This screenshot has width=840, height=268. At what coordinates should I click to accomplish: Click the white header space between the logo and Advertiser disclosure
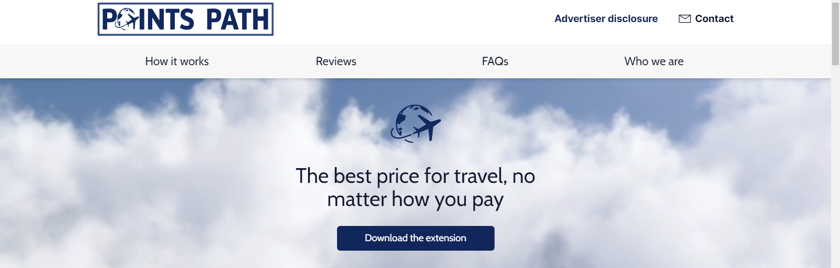pos(414,19)
